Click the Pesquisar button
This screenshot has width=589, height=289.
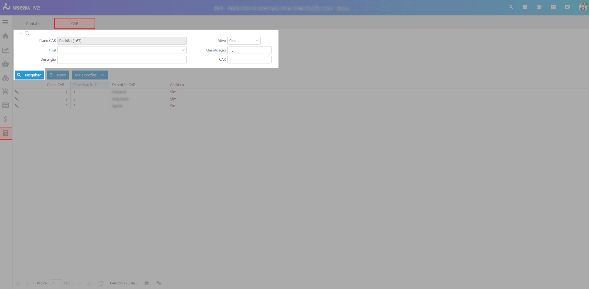click(x=30, y=75)
